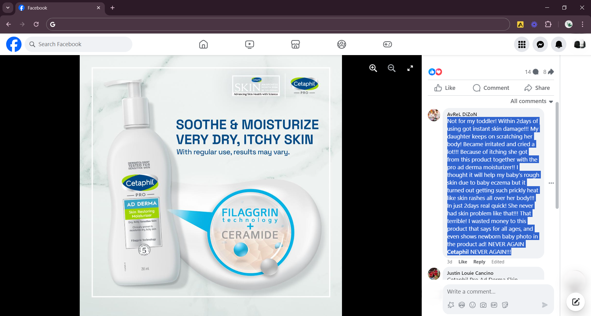The width and height of the screenshot is (591, 316).
Task: Open Justin Louie Cancino's profile picture
Action: coord(434,274)
